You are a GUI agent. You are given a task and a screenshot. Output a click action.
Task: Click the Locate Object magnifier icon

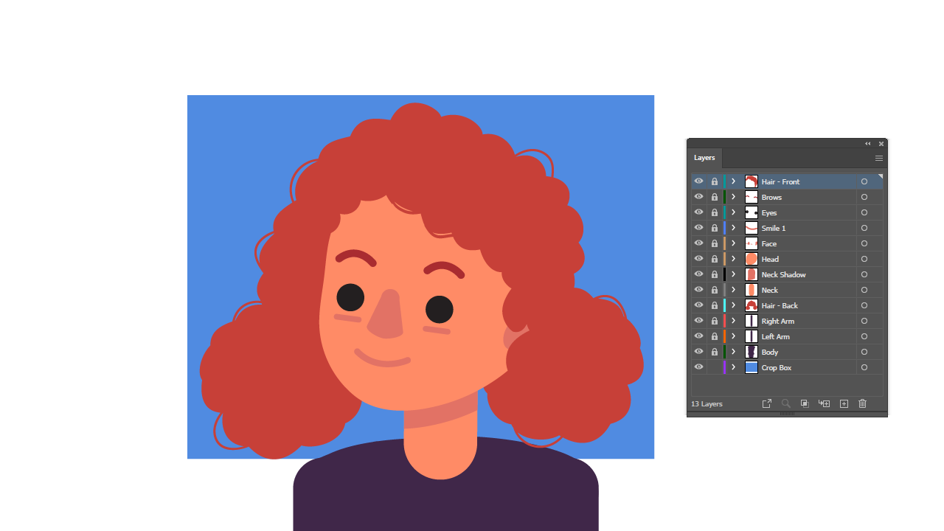pyautogui.click(x=785, y=404)
